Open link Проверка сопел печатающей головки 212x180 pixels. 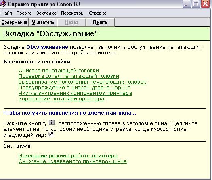point(69,76)
